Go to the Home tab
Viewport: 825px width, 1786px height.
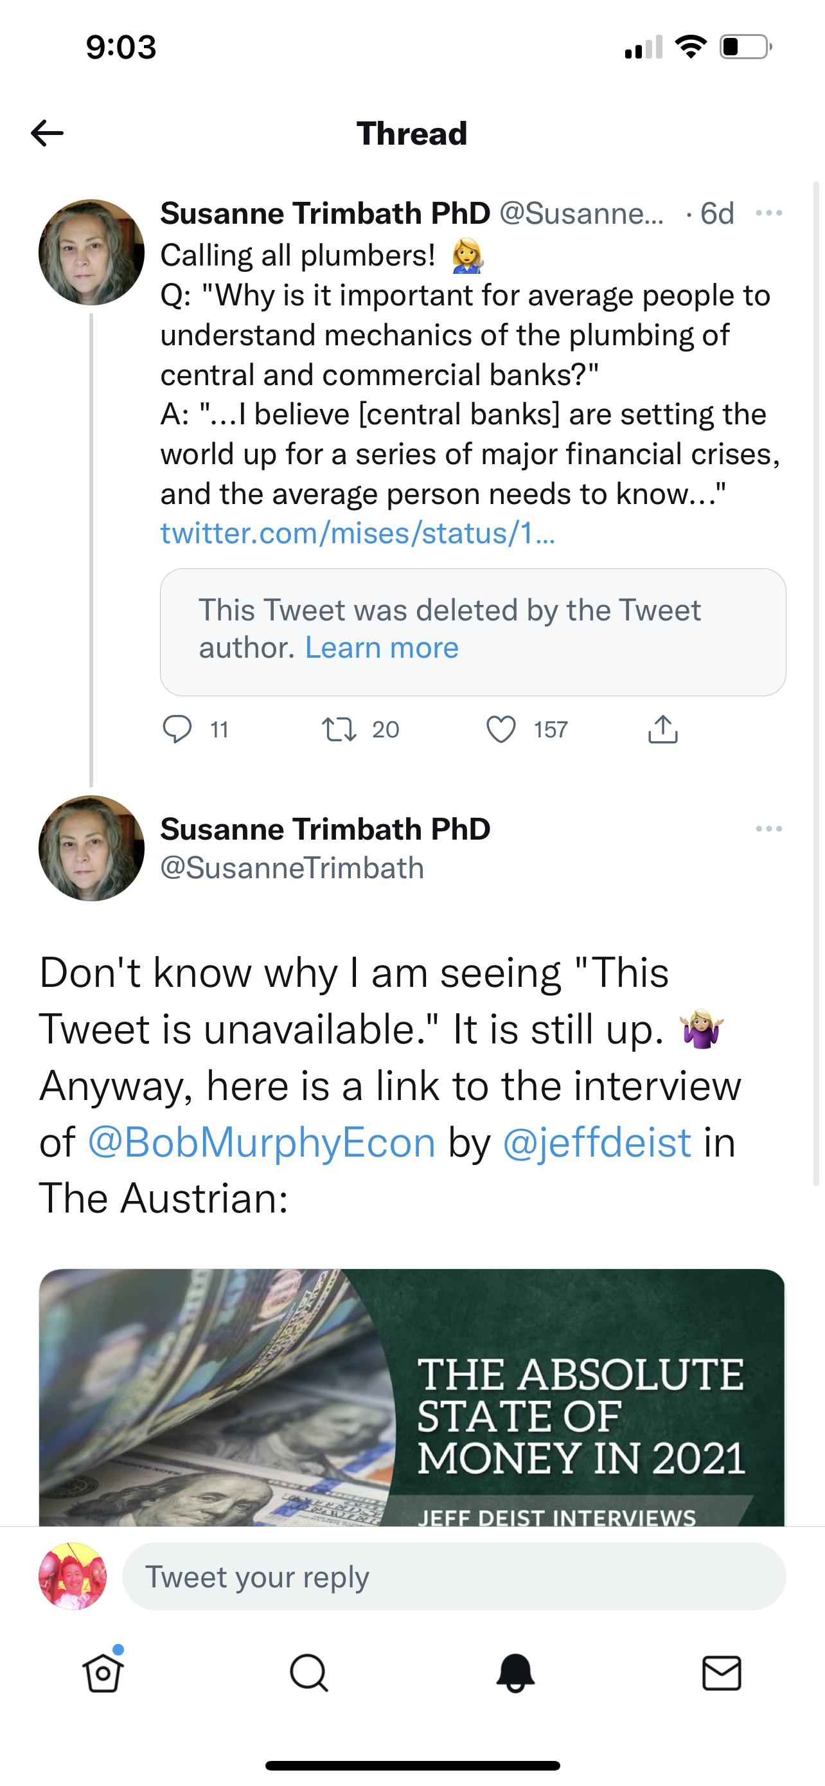103,1673
